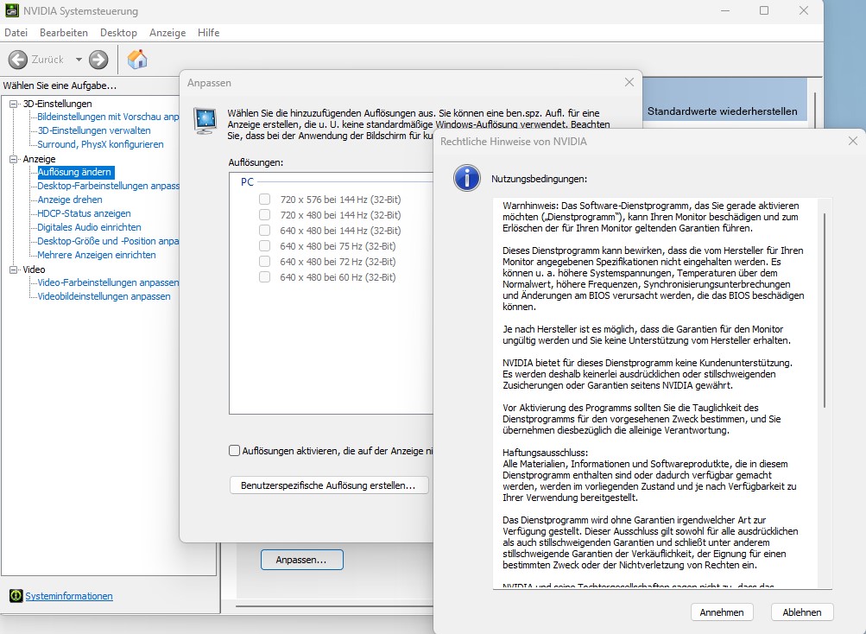Collapse the Video tree node
The width and height of the screenshot is (866, 634).
pyautogui.click(x=13, y=269)
